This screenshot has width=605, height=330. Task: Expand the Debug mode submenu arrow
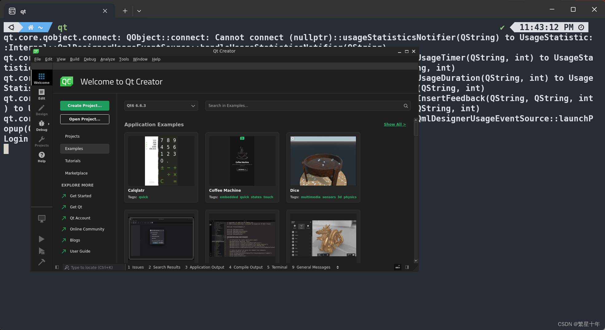(49, 124)
